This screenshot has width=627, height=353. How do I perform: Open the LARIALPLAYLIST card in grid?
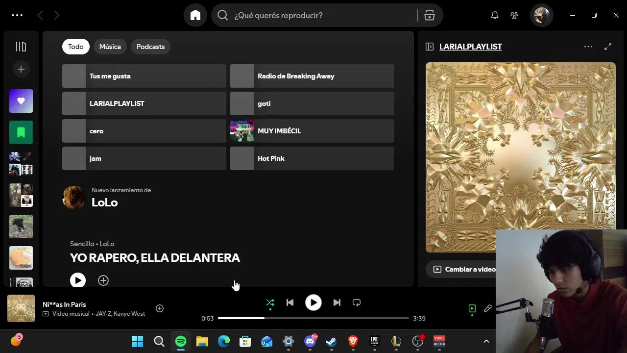pos(144,103)
